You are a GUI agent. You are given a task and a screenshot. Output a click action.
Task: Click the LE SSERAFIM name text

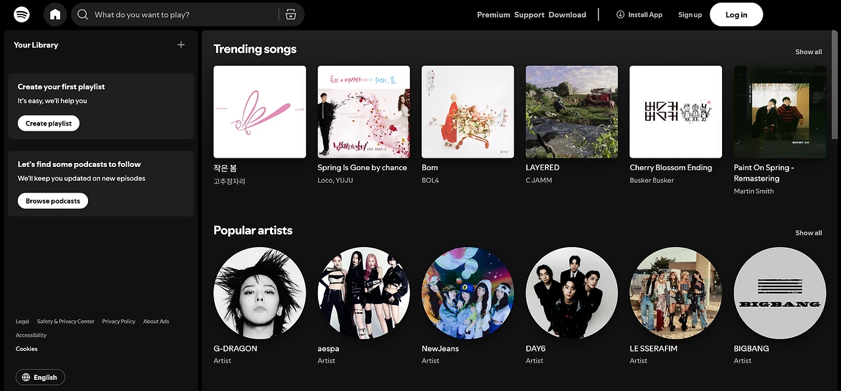coord(654,348)
